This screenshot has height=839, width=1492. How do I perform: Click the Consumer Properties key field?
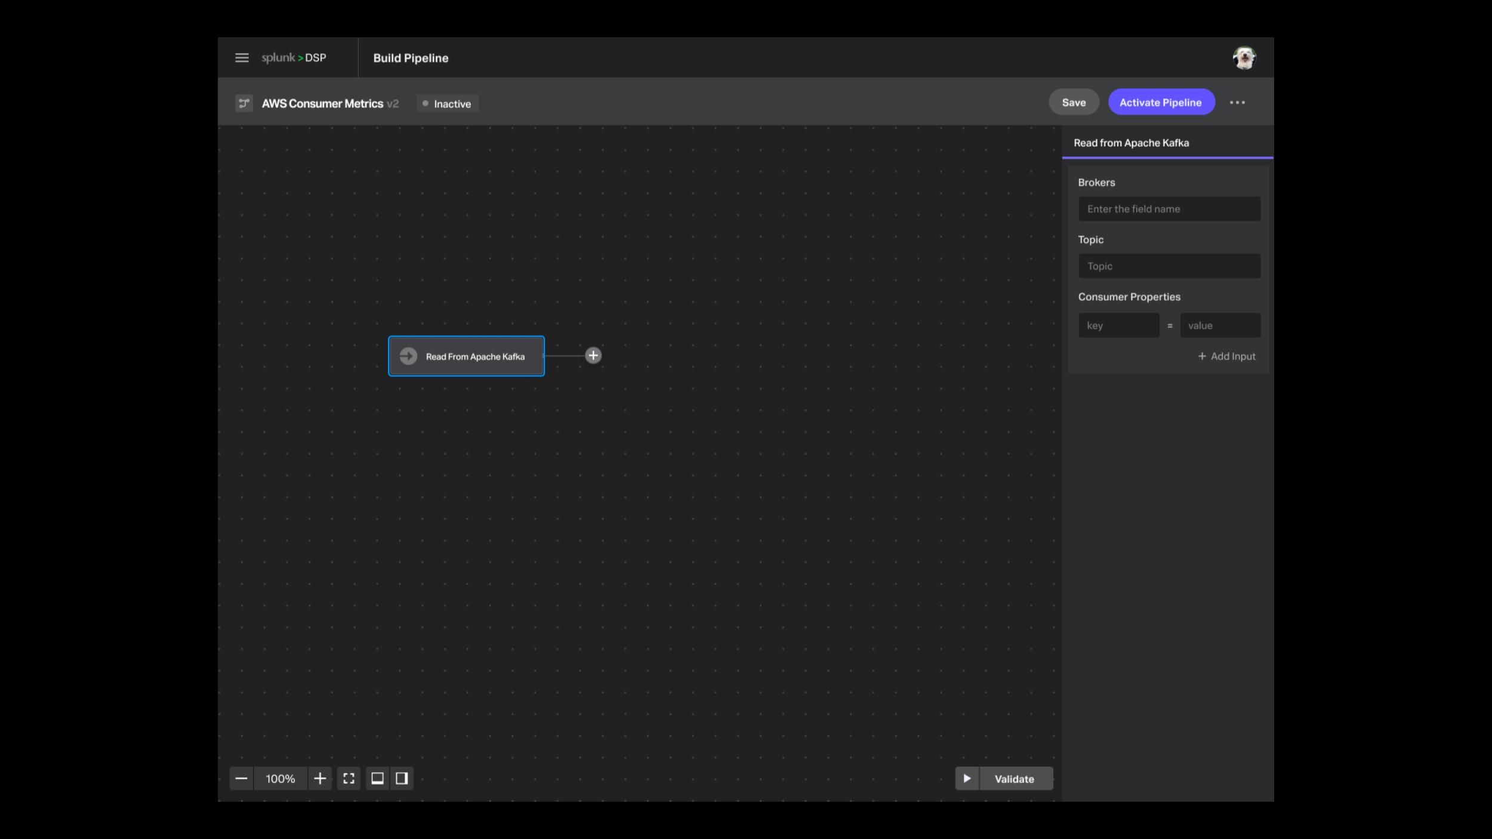coord(1118,326)
